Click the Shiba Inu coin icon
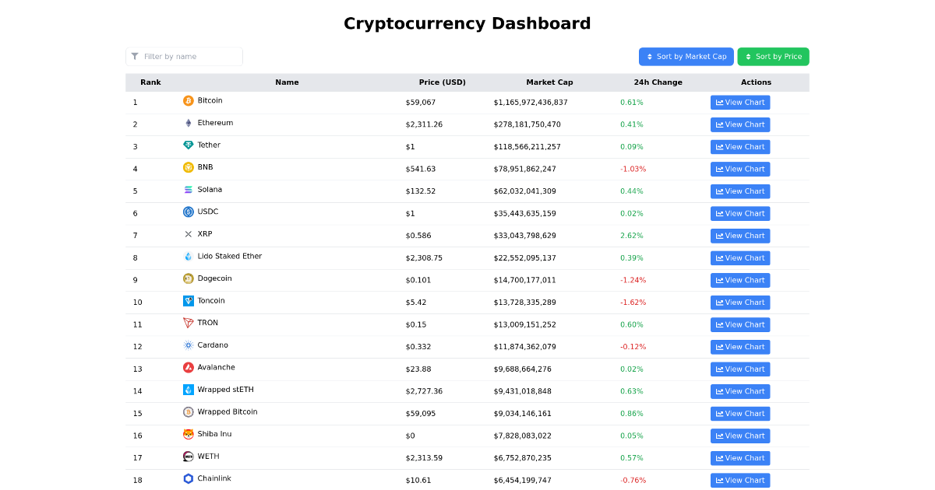Image resolution: width=935 pixels, height=490 pixels. (187, 434)
